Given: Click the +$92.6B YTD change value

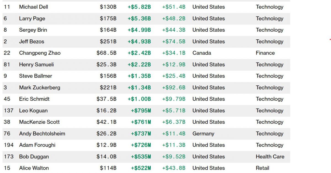Looking at the screenshot, I should tap(174, 88).
